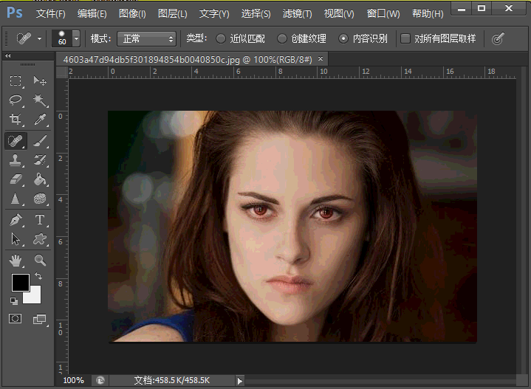Select the Path Selection arrow tool
531x389 pixels.
16,239
